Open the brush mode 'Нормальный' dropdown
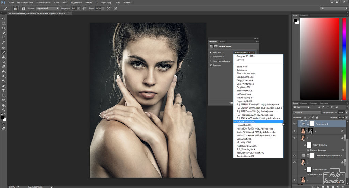This screenshot has width=349, height=188. (47, 8)
